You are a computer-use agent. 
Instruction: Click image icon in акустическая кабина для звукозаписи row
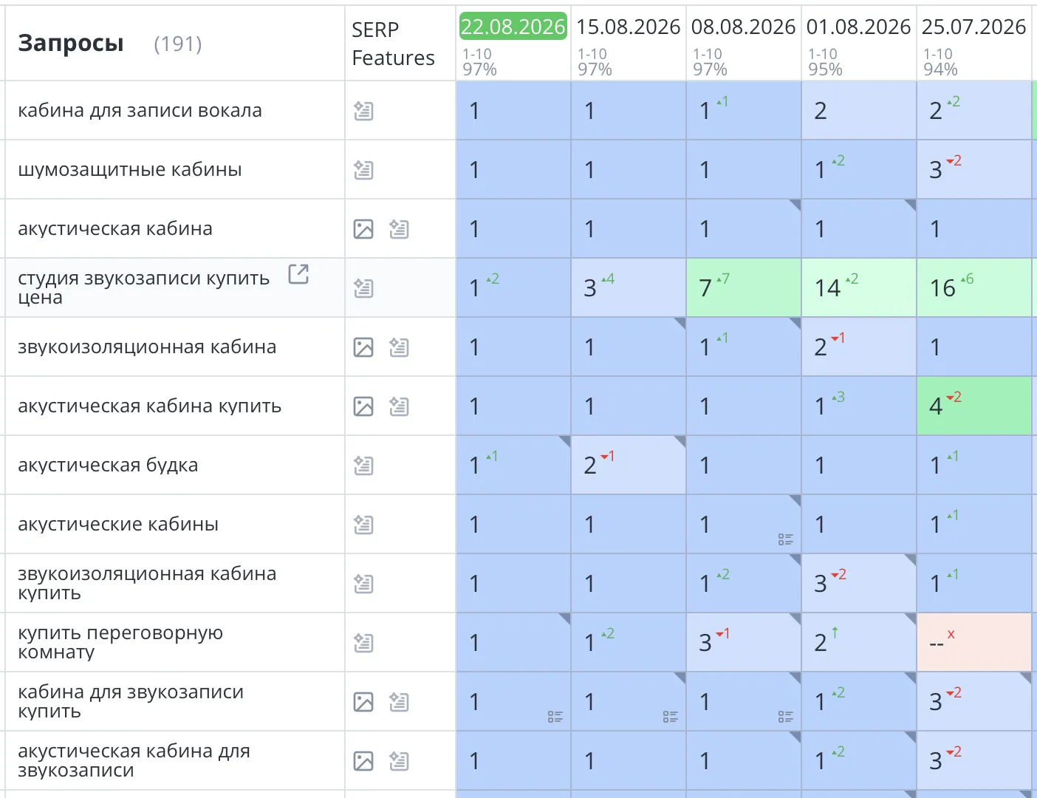pos(363,761)
